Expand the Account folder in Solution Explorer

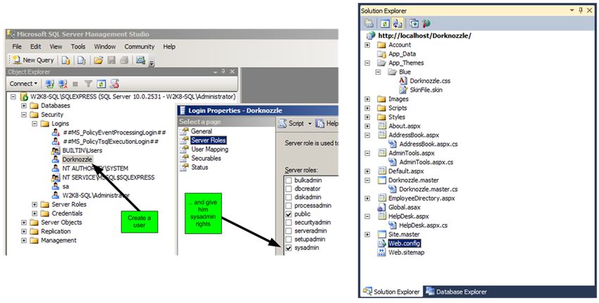click(x=367, y=44)
